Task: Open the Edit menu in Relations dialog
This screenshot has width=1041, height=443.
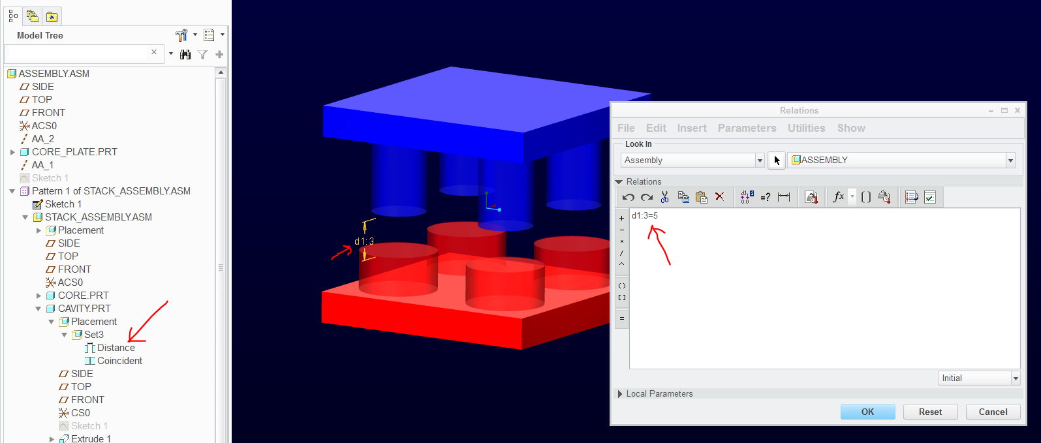Action: (x=656, y=128)
